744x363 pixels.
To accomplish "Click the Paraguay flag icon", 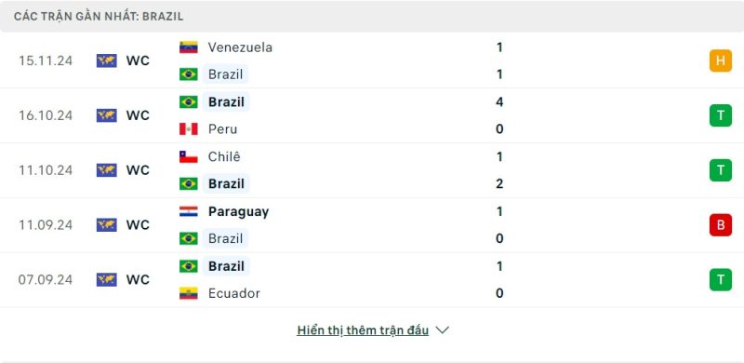I will (x=189, y=211).
